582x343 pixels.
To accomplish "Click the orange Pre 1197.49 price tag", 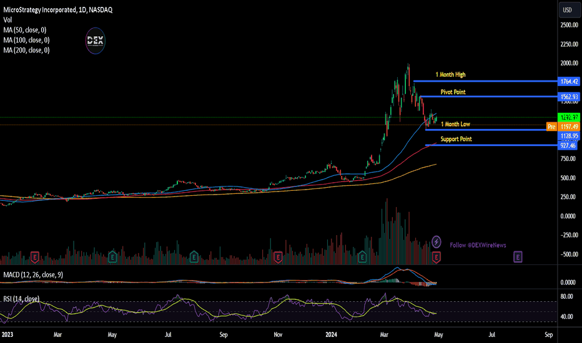I will coord(563,127).
